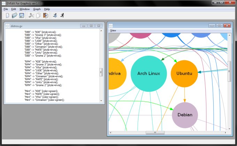Click the distros.gv window title text

[x=16, y=26]
